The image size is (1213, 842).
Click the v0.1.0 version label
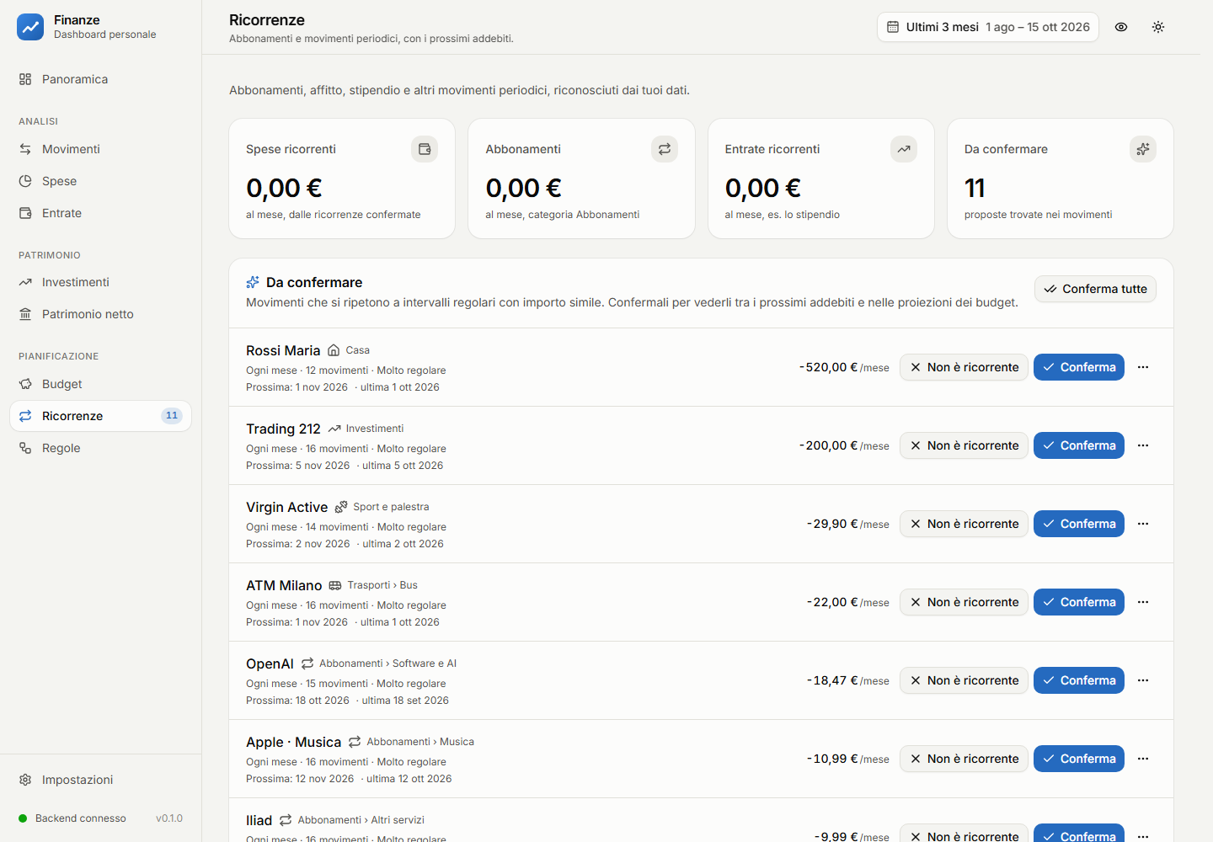(x=169, y=818)
